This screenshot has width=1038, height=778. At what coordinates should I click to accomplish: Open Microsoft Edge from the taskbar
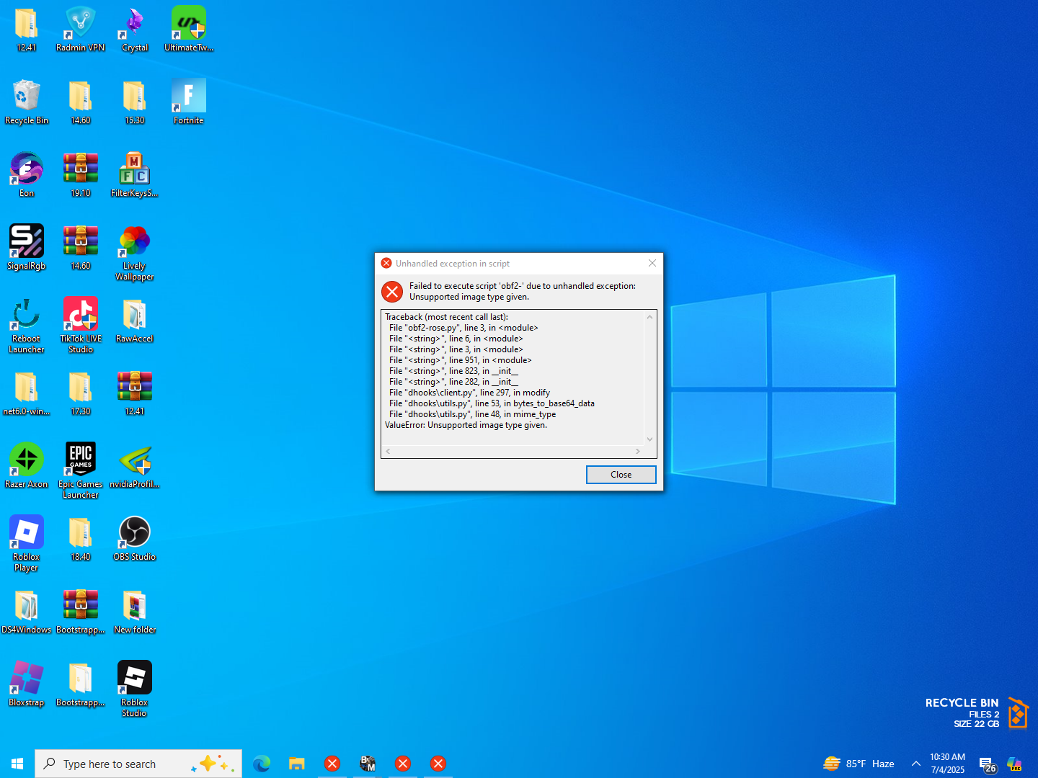(x=262, y=764)
